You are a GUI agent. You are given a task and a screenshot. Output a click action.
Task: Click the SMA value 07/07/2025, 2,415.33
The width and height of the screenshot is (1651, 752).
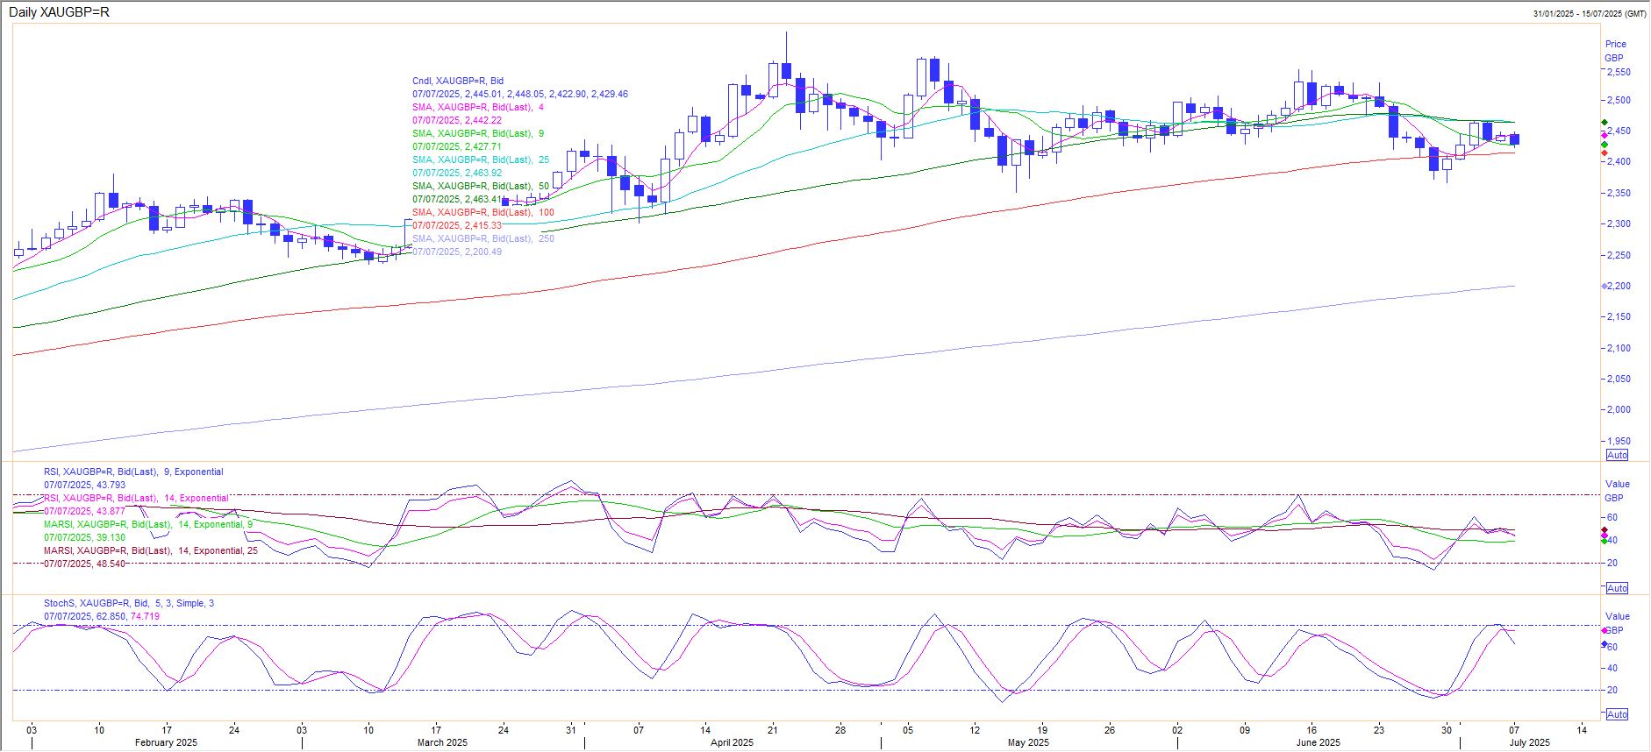coord(457,225)
